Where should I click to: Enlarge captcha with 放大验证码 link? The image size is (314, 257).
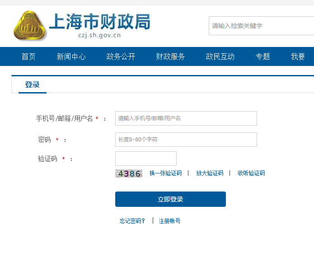point(210,173)
